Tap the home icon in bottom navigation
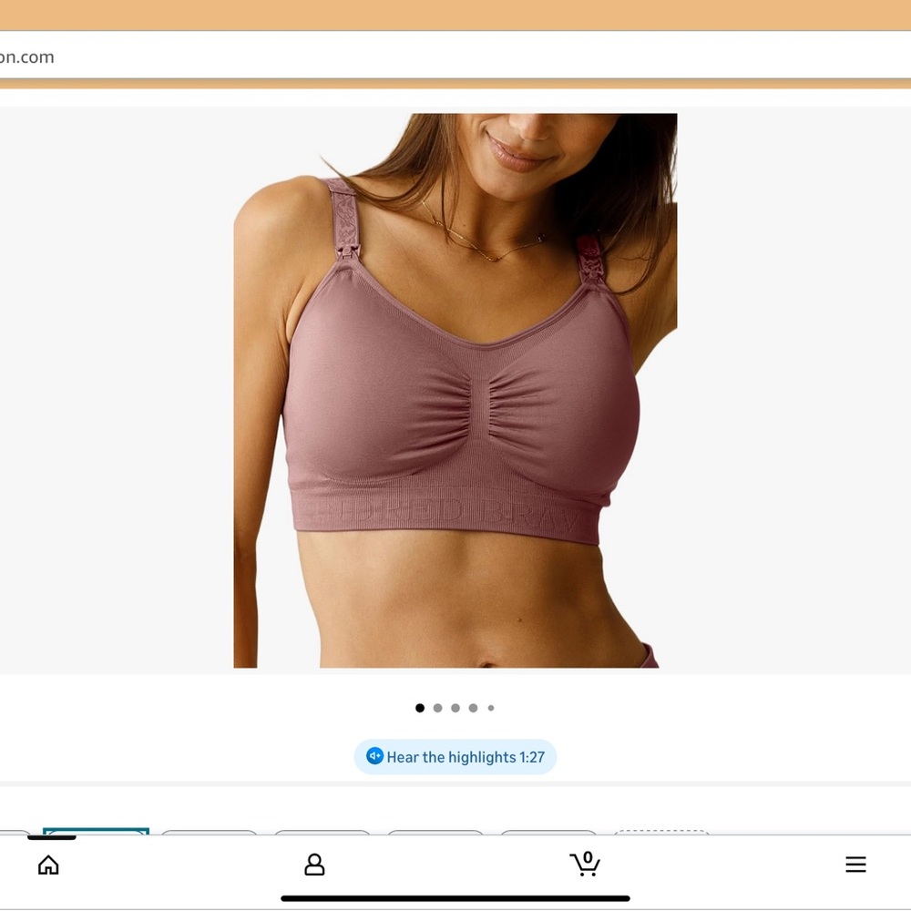The width and height of the screenshot is (911, 911). pos(48,864)
